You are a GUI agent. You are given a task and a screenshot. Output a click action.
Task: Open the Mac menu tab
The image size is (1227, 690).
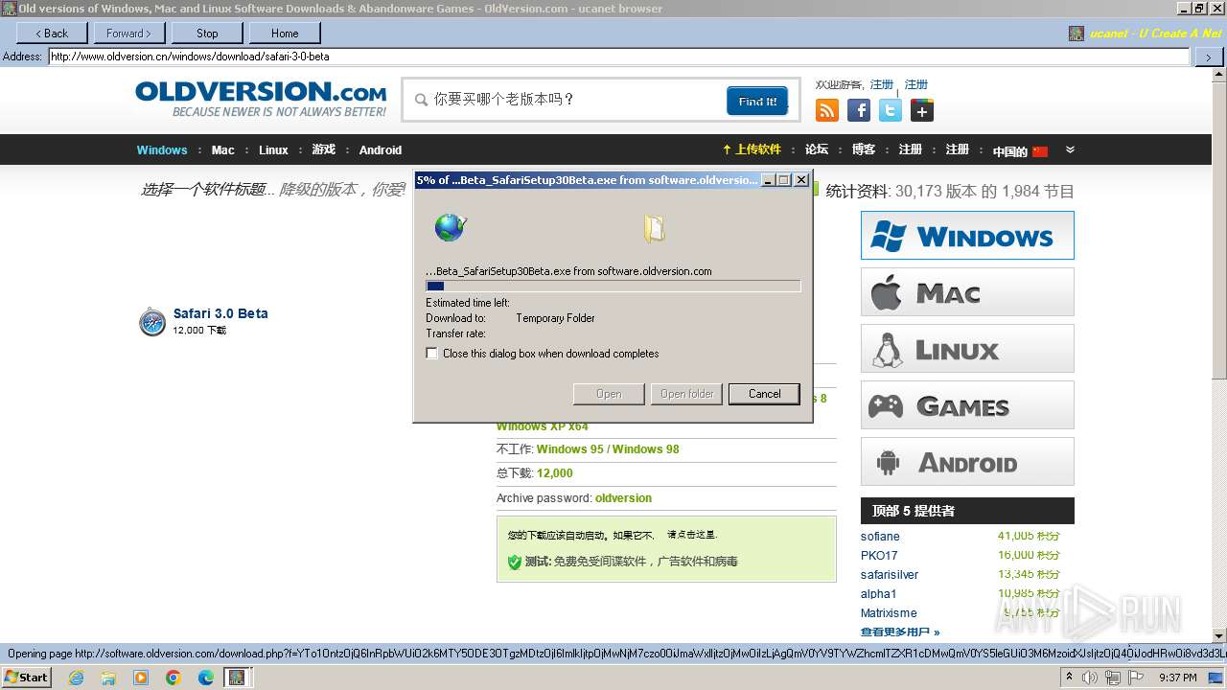click(222, 150)
